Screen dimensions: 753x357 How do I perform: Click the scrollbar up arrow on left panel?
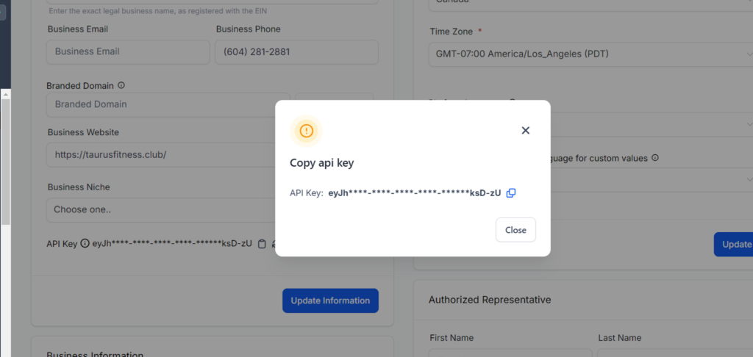click(x=4, y=94)
